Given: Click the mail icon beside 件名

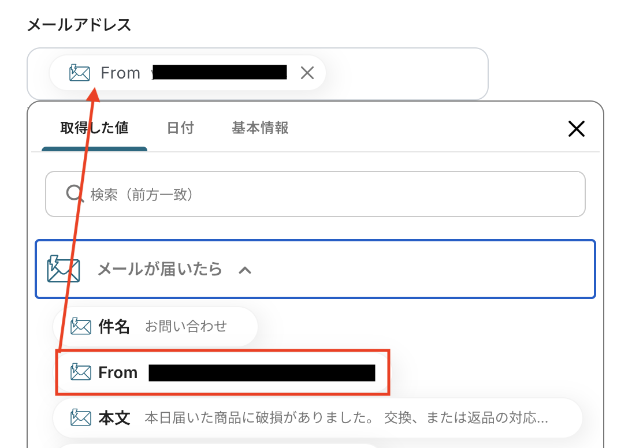Looking at the screenshot, I should [81, 327].
